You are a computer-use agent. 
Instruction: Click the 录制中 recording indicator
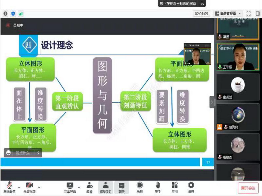point(15,25)
